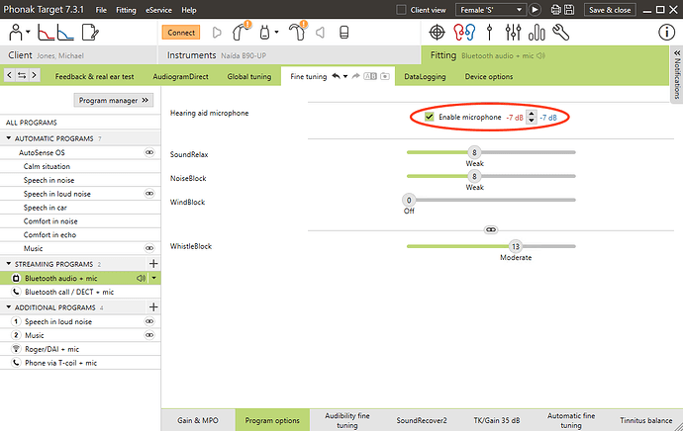Open the Fitting menu
The image size is (683, 431).
tap(126, 10)
